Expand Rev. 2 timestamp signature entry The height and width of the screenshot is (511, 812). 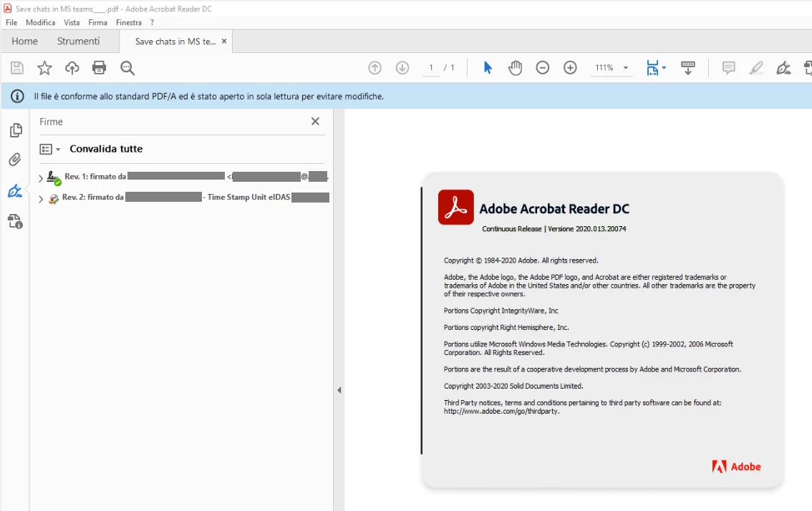pos(41,199)
